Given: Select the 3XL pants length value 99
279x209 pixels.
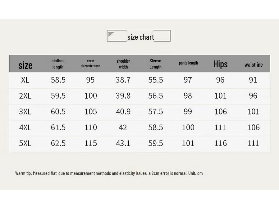Looking at the screenshot, I should click(188, 112).
